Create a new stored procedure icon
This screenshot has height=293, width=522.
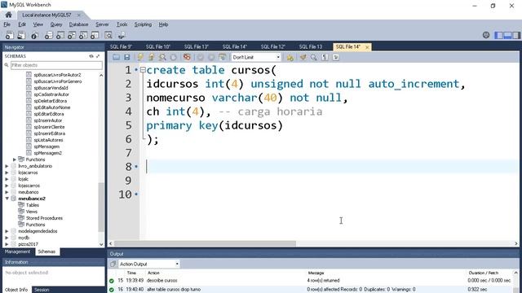click(x=83, y=35)
